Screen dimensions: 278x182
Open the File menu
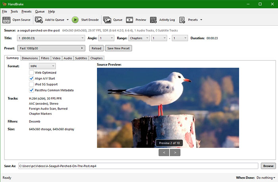(5, 12)
